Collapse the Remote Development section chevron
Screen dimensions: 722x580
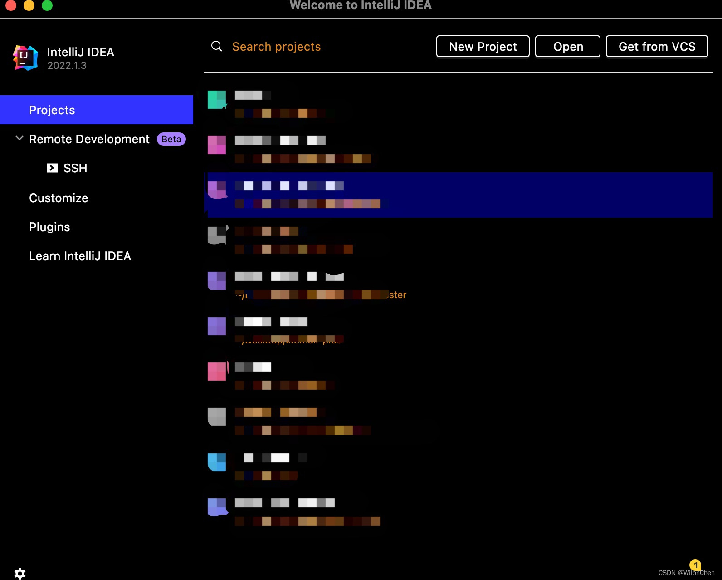click(x=19, y=138)
